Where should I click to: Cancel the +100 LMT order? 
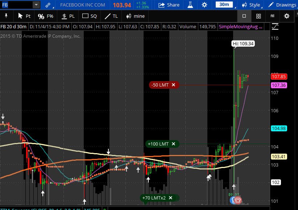pos(173,144)
